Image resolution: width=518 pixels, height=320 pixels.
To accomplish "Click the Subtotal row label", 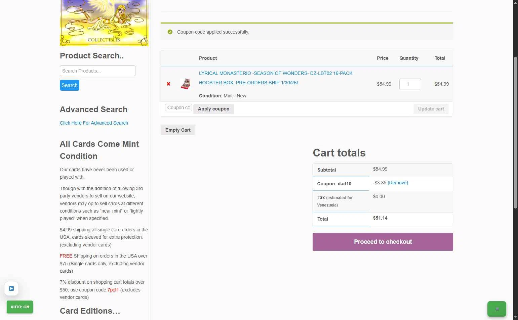I will point(326,170).
